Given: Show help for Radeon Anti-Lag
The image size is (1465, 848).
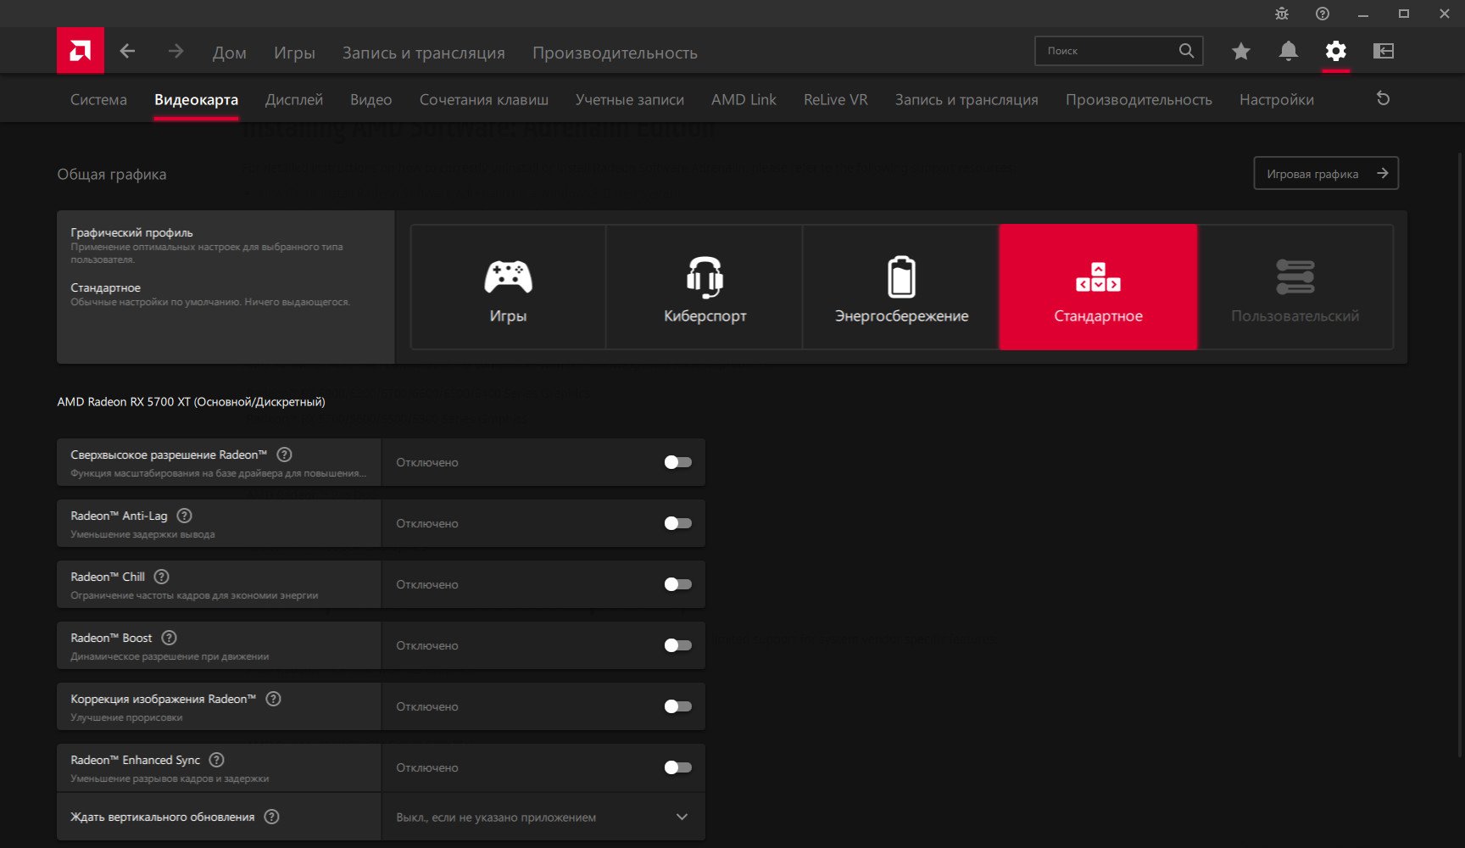Looking at the screenshot, I should 185,516.
